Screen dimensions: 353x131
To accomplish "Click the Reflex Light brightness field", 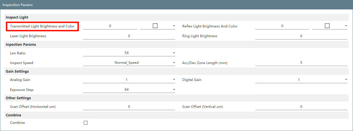I will [x=282, y=26].
